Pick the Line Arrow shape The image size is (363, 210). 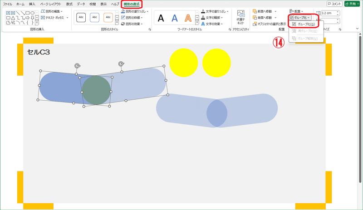pos(23,13)
